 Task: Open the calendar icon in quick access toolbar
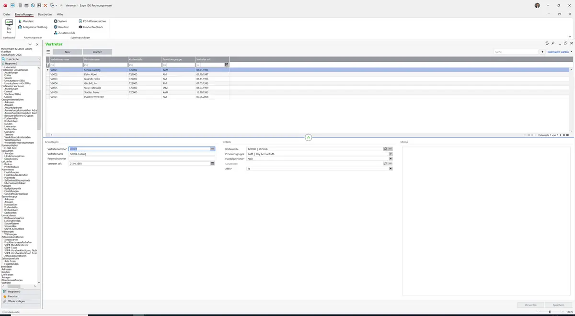point(26,5)
